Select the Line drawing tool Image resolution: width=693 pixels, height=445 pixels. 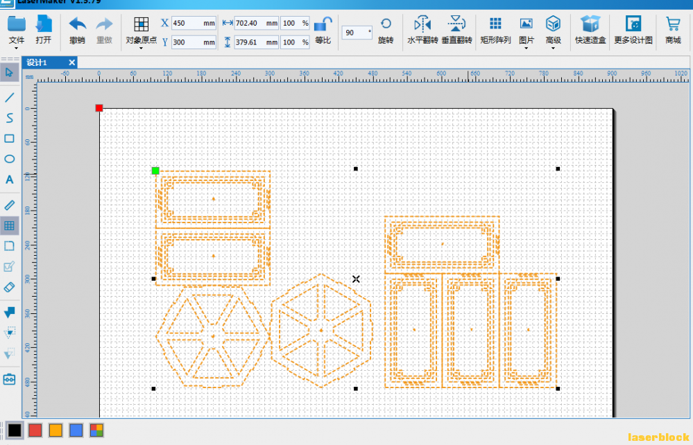click(9, 97)
